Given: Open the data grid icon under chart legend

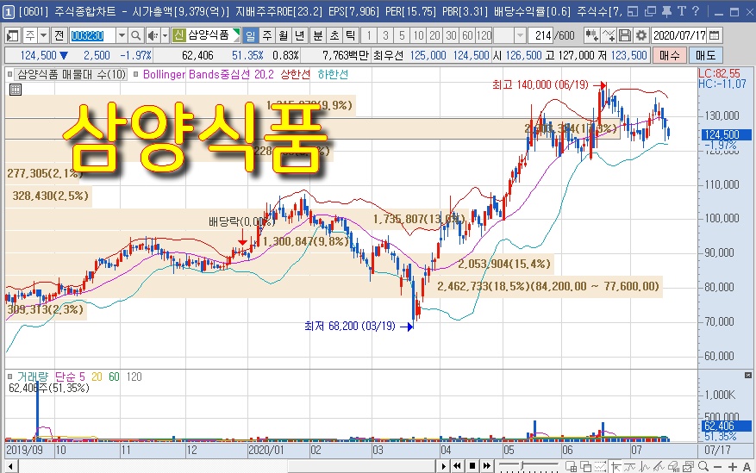Looking at the screenshot, I should (16, 89).
